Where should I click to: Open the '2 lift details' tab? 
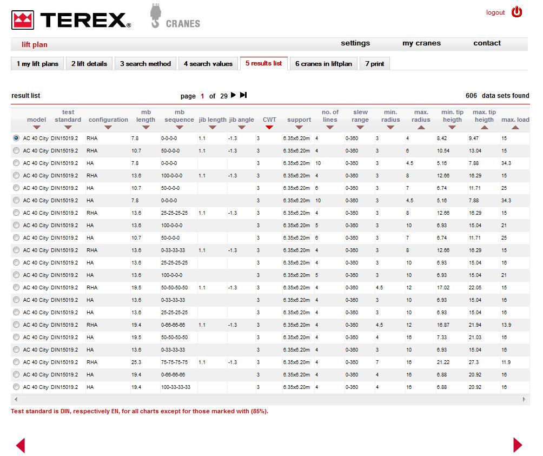pos(89,64)
